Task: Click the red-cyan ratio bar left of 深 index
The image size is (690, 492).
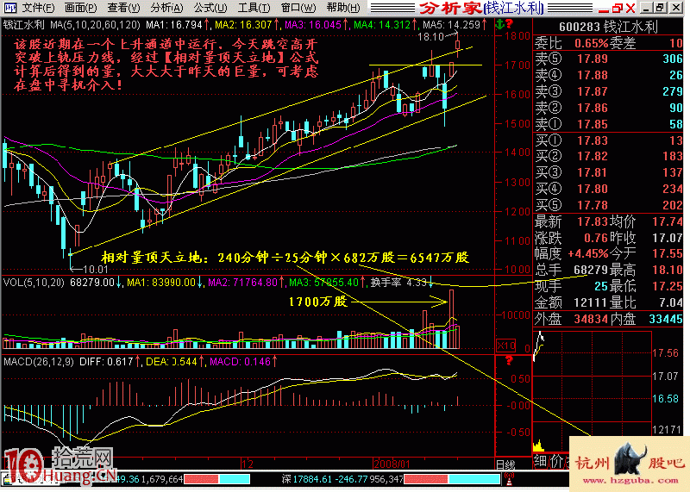Action: (217, 479)
